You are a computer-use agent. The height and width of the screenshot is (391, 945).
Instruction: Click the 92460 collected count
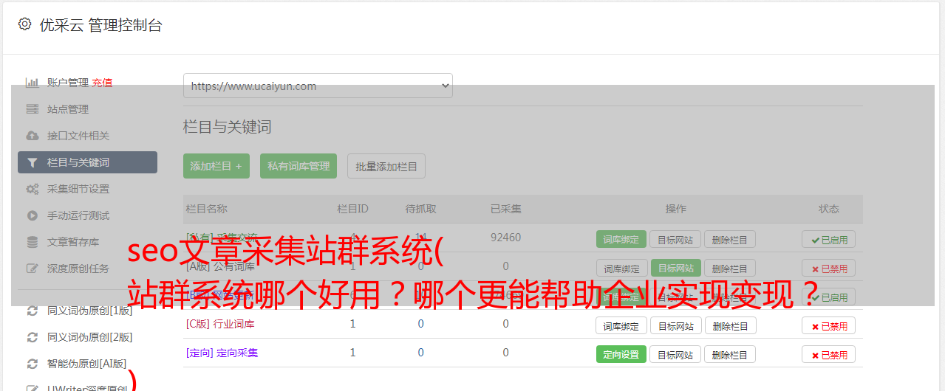[x=505, y=238]
